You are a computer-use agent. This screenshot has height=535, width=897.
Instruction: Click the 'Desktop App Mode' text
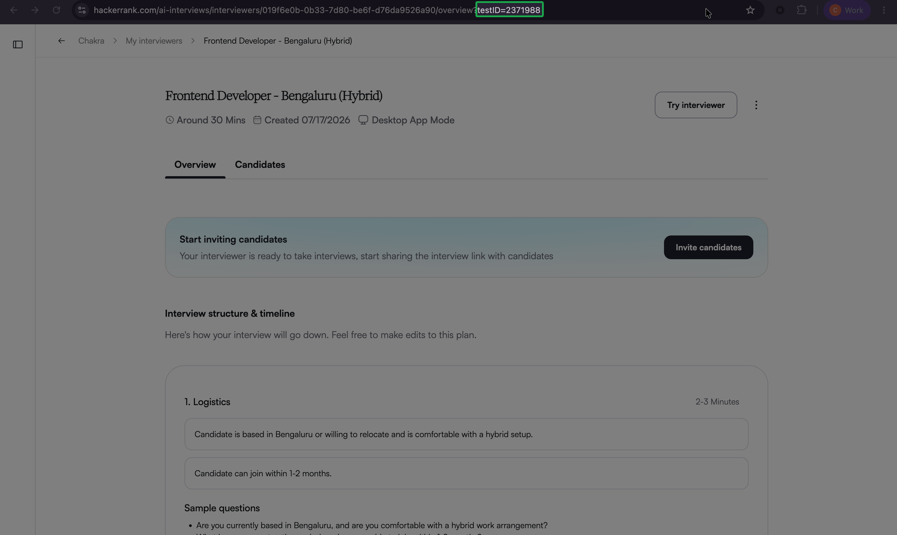[413, 120]
